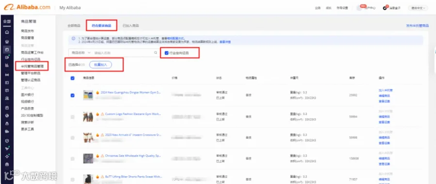Viewport: 436px width, 184px height.
Task: Toggle the select-all checkbox in table header
Action: pyautogui.click(x=73, y=78)
